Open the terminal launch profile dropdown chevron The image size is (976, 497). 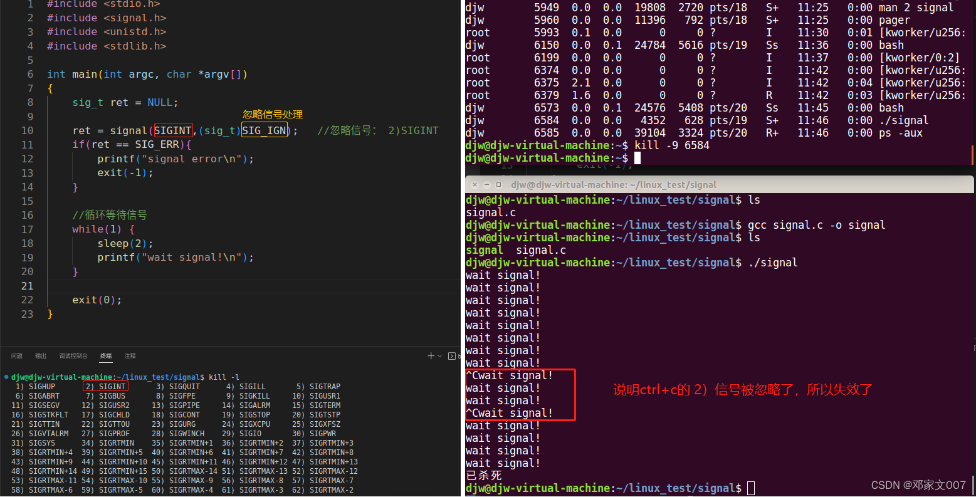(440, 356)
